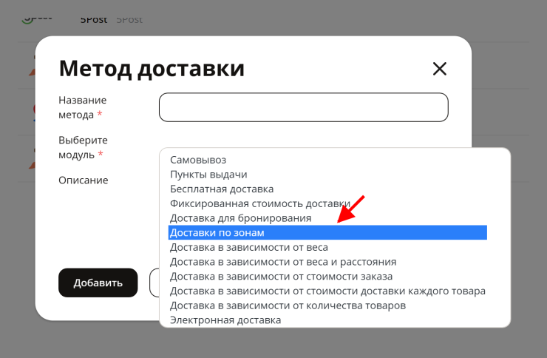Click the Метод доставки heading
The width and height of the screenshot is (547, 358).
pos(152,69)
